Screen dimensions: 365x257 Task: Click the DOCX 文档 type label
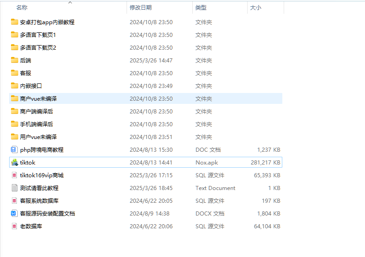(x=210, y=214)
